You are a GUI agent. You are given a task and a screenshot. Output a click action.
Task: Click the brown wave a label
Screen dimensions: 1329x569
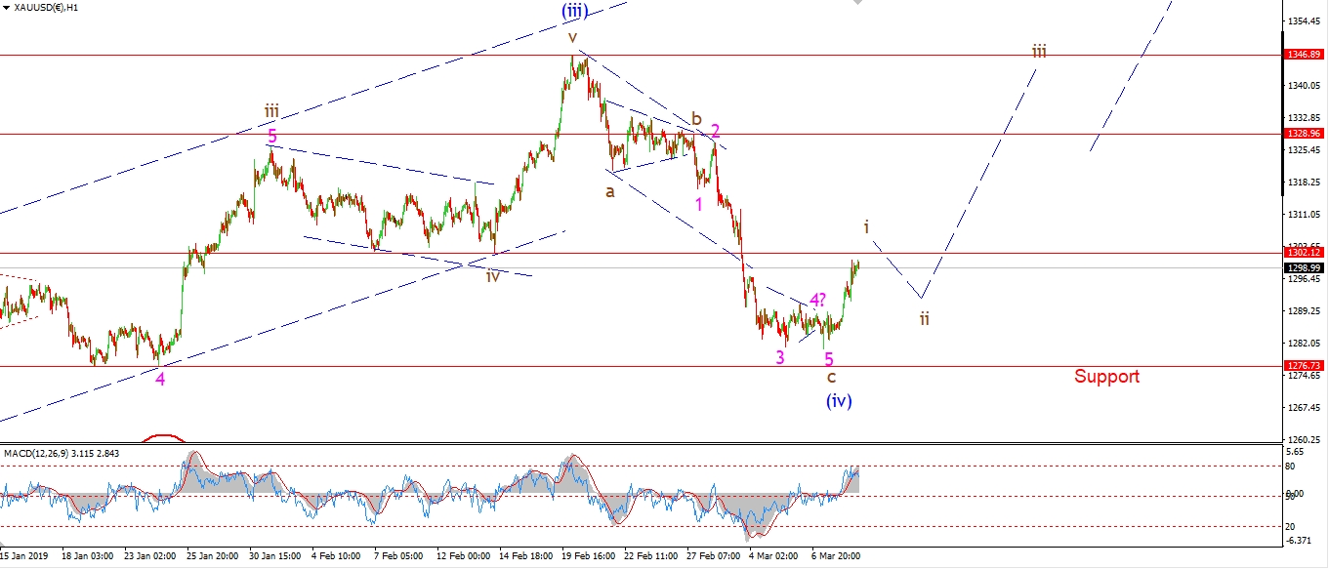(x=610, y=192)
